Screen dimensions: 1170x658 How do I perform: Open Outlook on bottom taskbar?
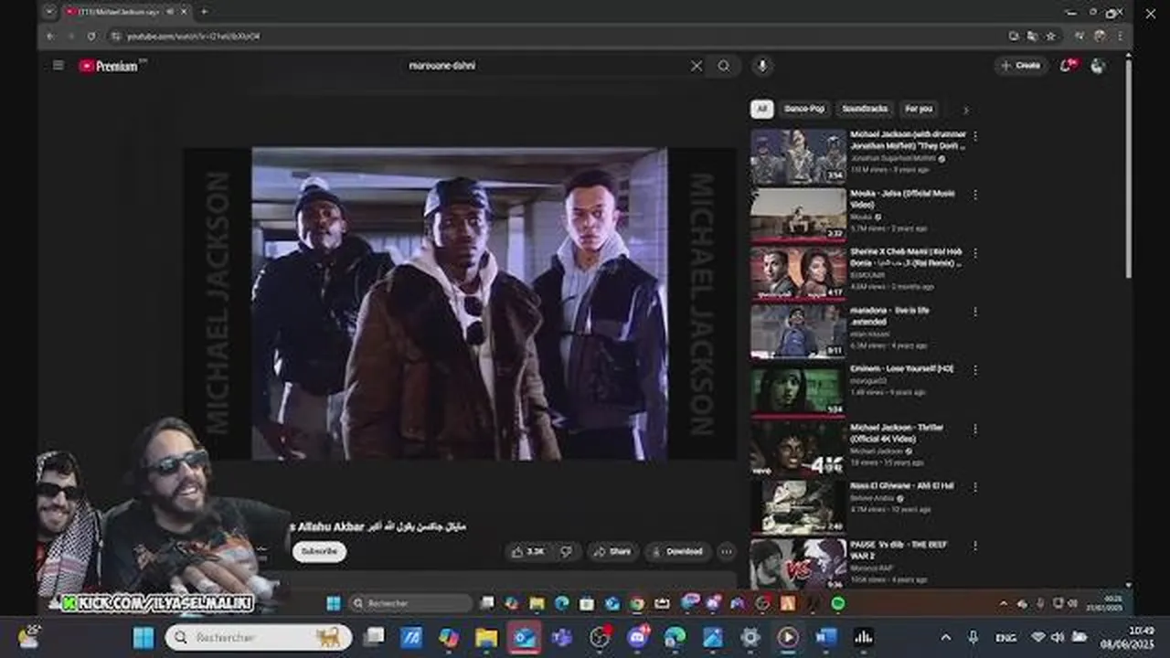(x=525, y=637)
